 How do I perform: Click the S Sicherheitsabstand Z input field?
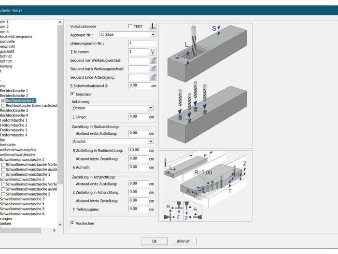point(138,85)
